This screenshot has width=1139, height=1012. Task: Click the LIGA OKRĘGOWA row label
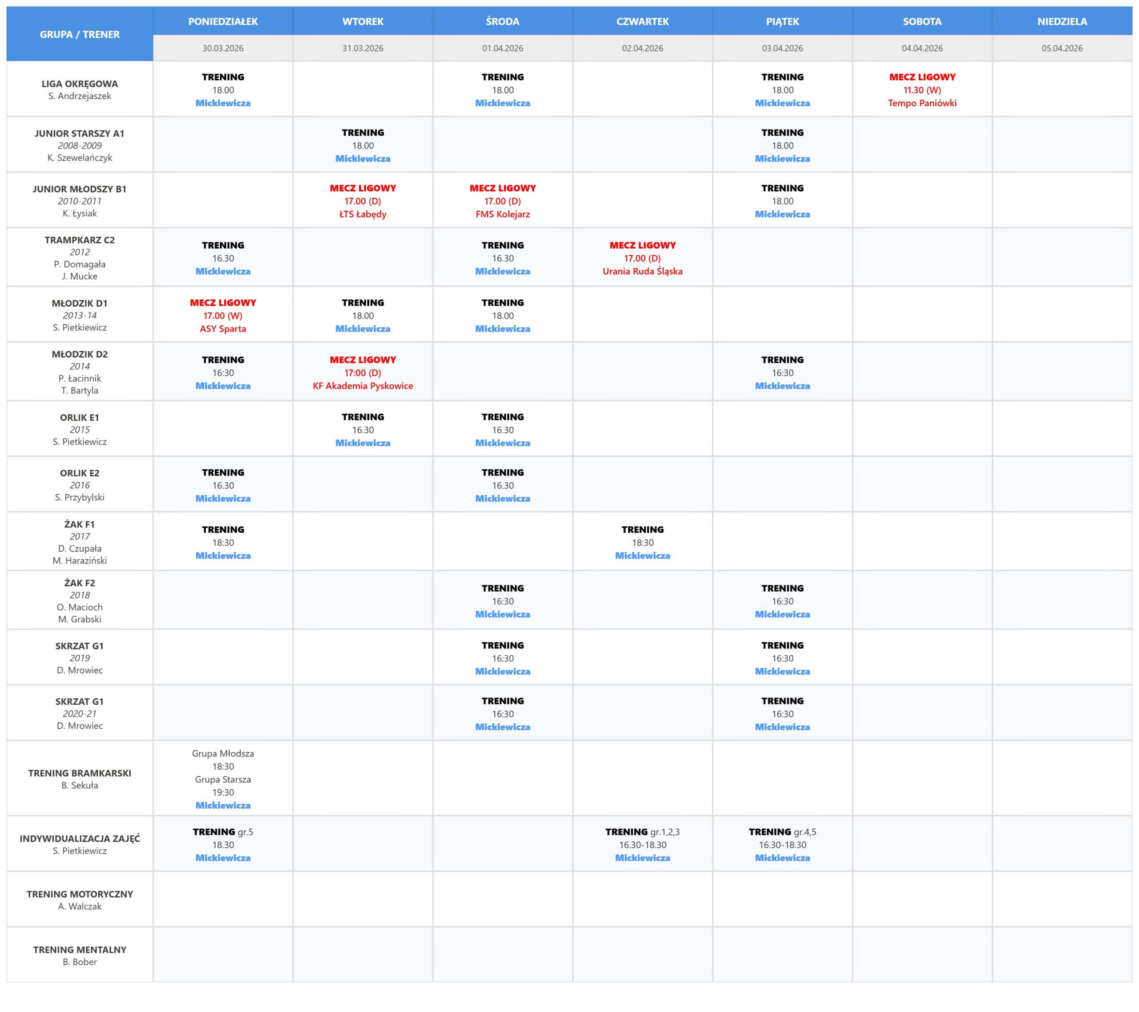[80, 84]
